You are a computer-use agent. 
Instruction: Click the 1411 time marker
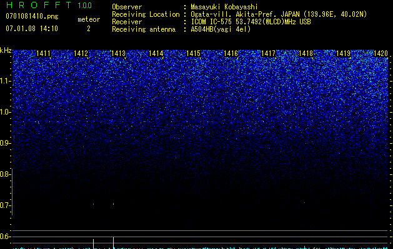[43, 53]
